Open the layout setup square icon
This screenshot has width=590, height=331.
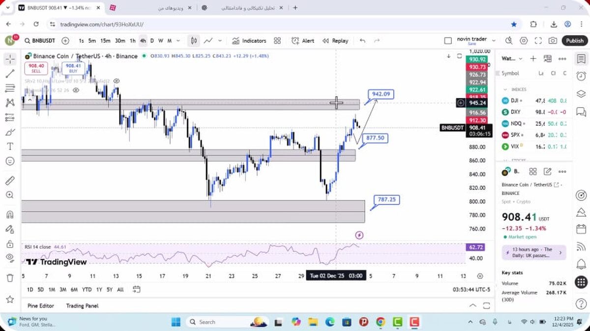(447, 41)
